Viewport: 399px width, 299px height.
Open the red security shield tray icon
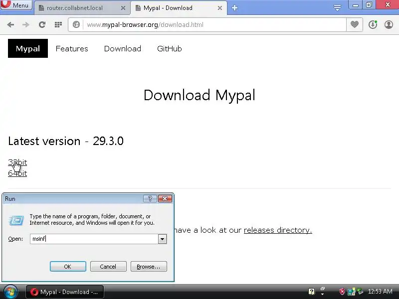click(x=342, y=292)
